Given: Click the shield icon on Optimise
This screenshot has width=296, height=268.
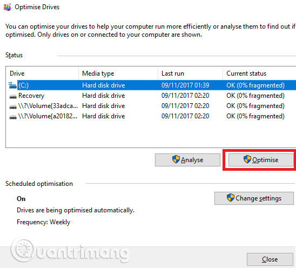Looking at the screenshot, I should 247,159.
